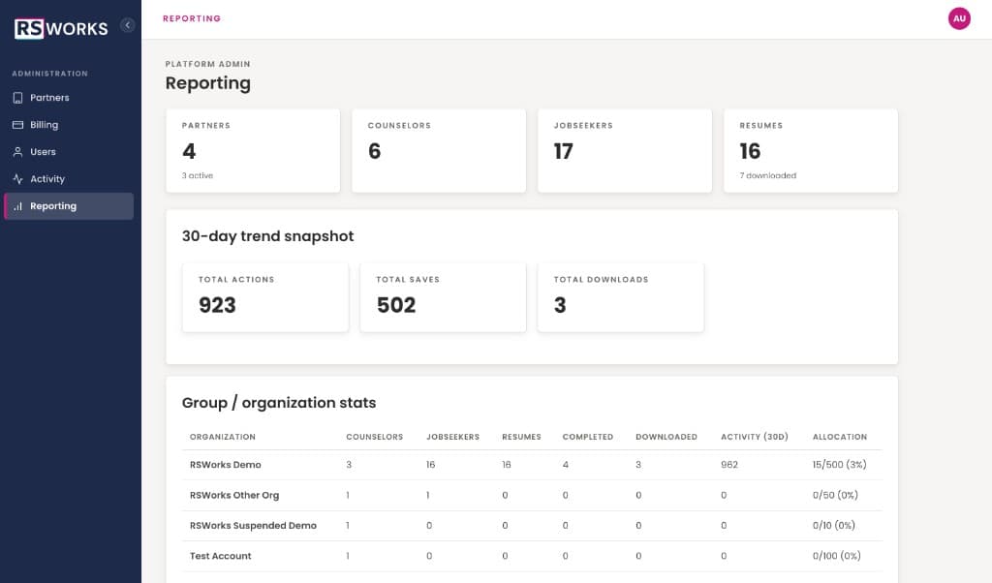Go to Users in the sidebar
Screen dimensions: 992x583
[69, 152]
